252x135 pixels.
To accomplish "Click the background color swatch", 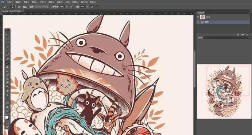I will pos(8,119).
